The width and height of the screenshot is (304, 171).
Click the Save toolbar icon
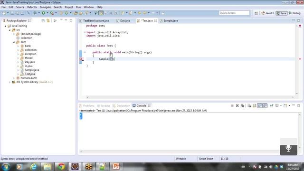[12, 13]
